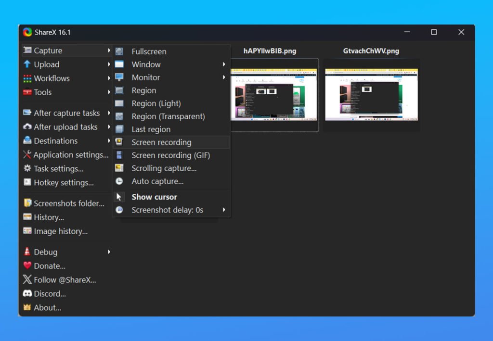Click the Task settings gear icon
The image size is (493, 341).
(x=27, y=168)
